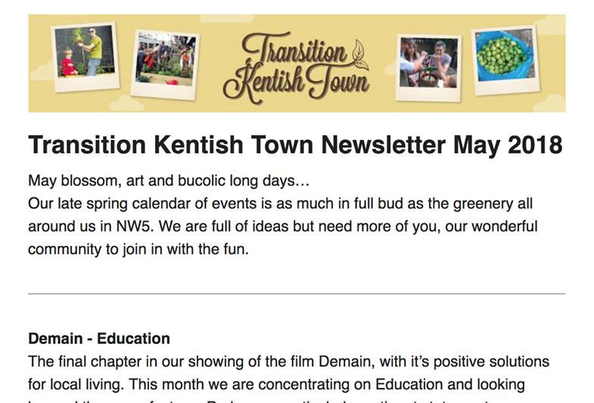Click the "NW5" postcode in the intro
Image resolution: width=594 pixels, height=403 pixels.
(x=134, y=227)
